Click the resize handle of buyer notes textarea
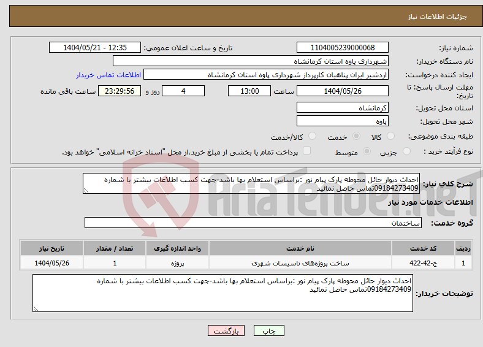This screenshot has width=483, height=347. click(x=36, y=309)
